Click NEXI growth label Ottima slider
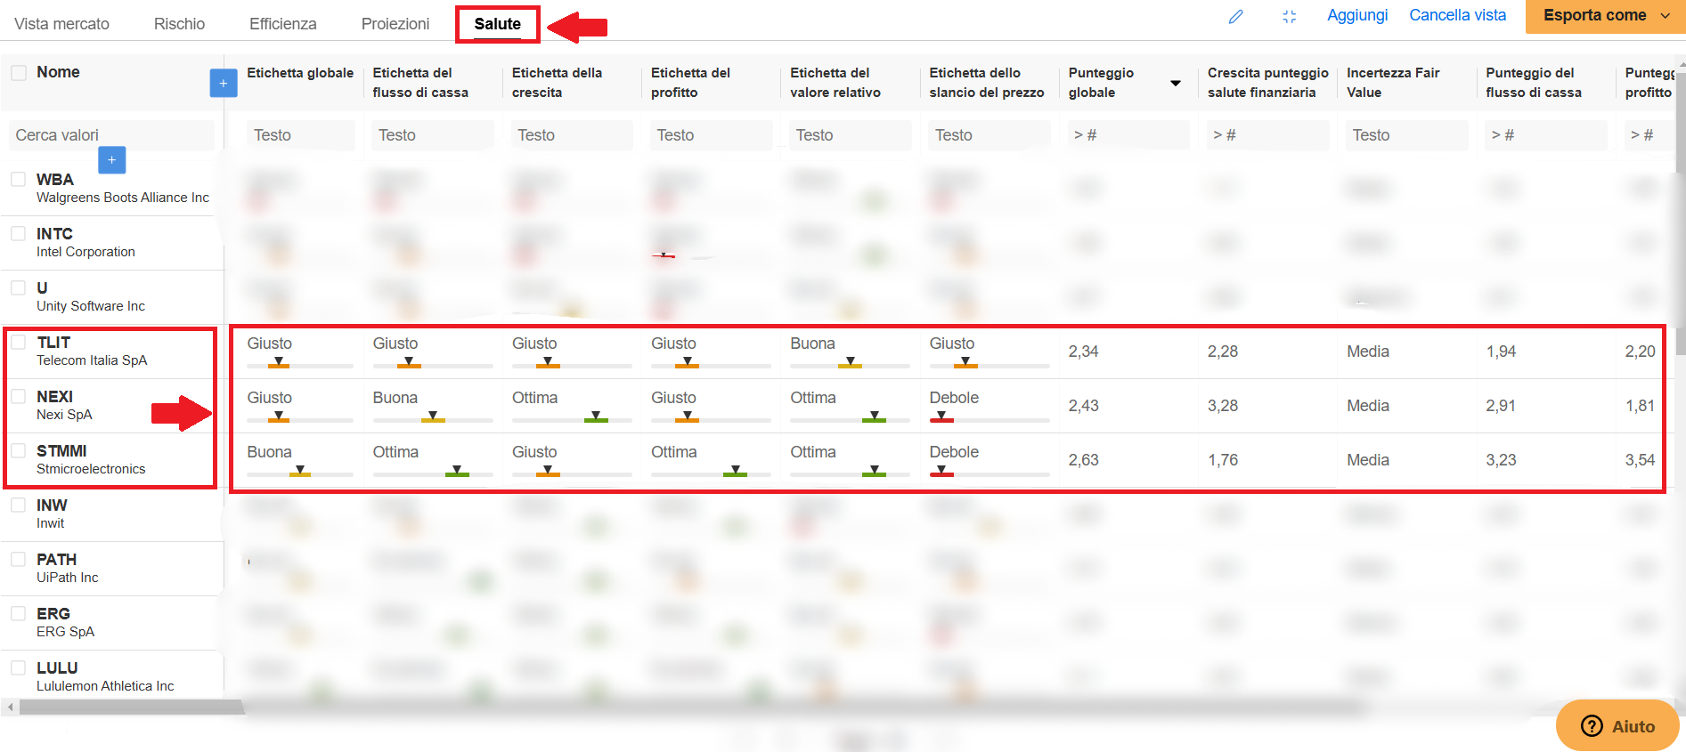 tap(571, 417)
